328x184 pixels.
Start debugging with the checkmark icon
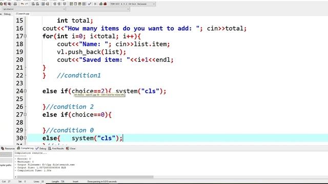point(90,4)
